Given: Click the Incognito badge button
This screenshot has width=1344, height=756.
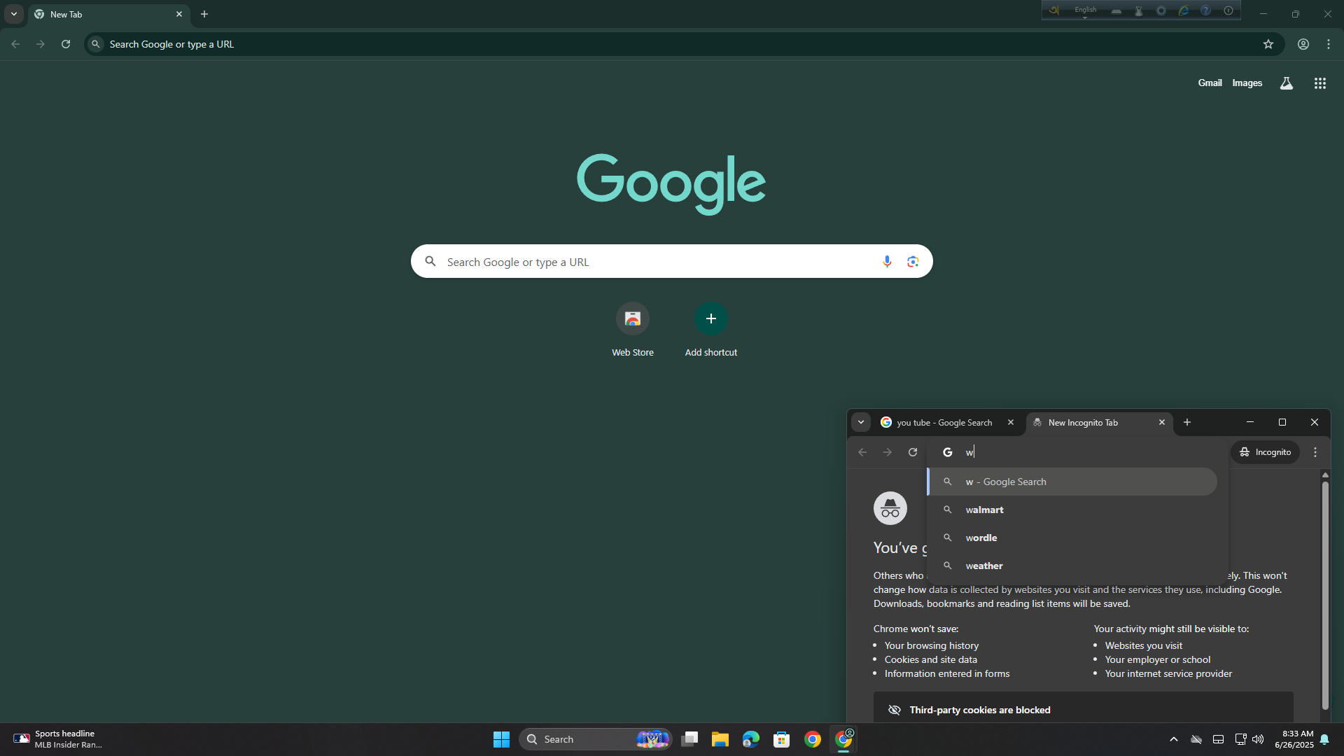Looking at the screenshot, I should [1266, 452].
